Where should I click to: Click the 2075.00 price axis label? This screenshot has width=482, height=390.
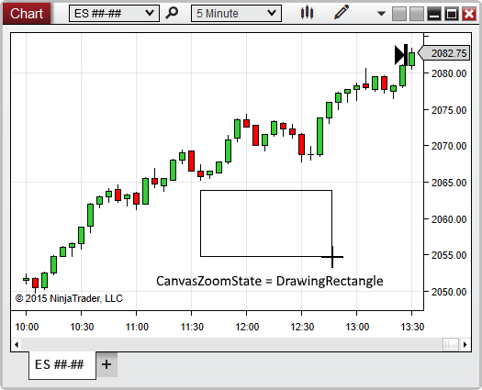(x=449, y=110)
